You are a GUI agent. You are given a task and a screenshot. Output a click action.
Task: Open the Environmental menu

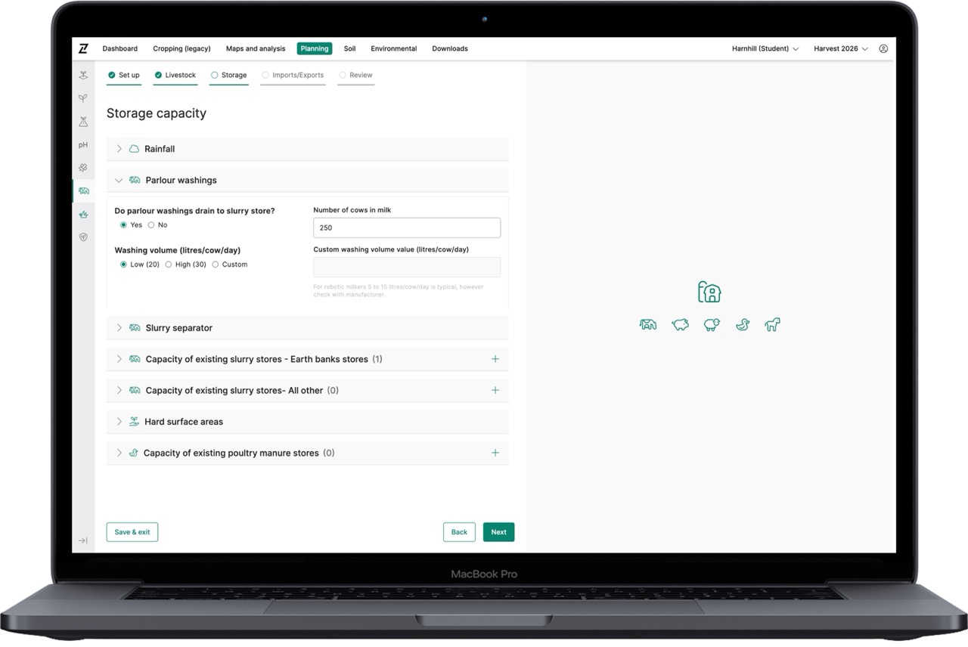[x=393, y=48]
